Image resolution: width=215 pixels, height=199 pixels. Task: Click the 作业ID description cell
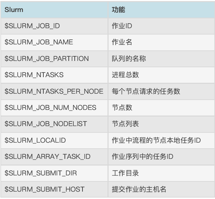[161, 26]
